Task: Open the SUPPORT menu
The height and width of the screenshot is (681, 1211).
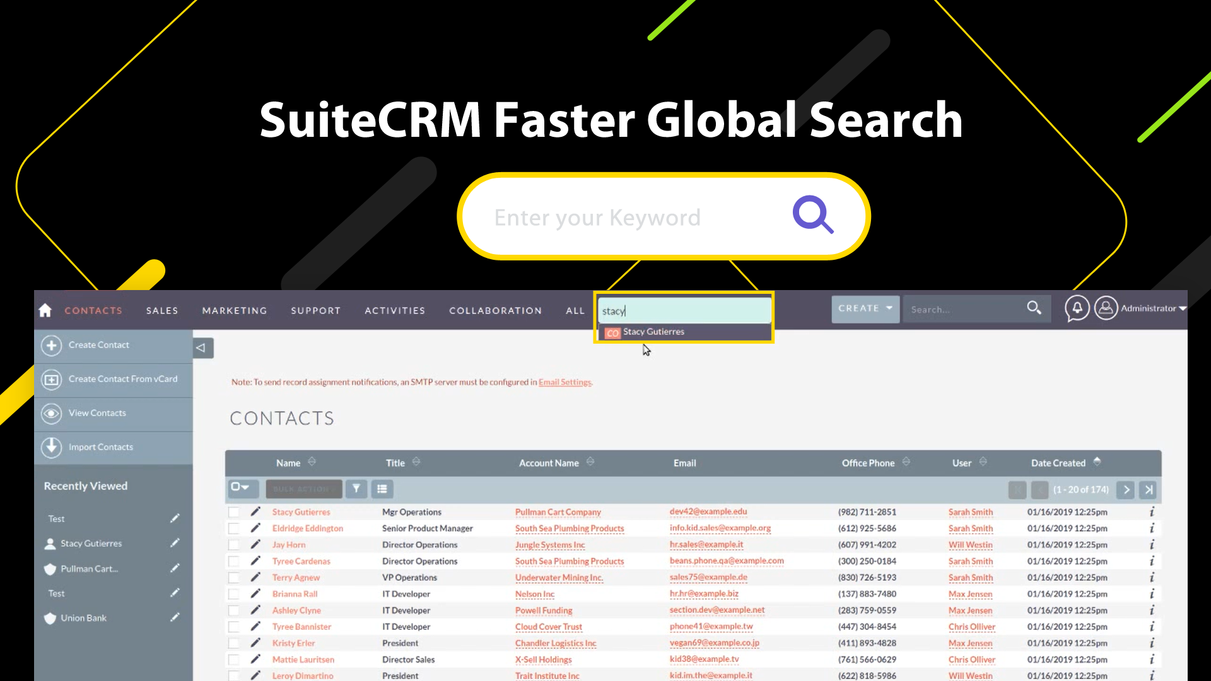Action: (x=316, y=310)
